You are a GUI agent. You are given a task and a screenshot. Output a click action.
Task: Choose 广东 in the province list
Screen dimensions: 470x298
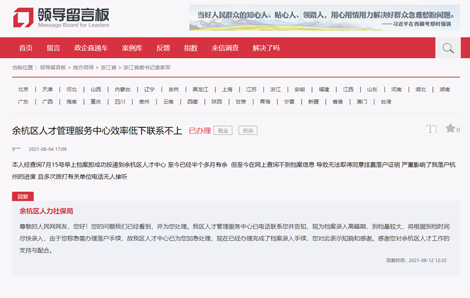pos(23,101)
